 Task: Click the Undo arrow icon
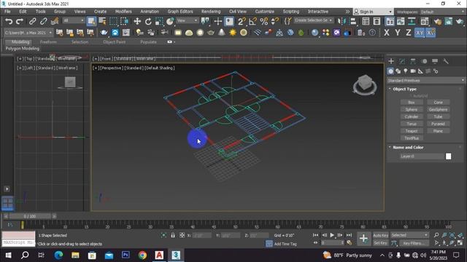[x=9, y=21]
